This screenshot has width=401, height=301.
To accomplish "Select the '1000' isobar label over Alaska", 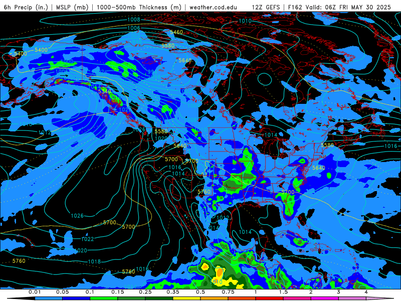I will pyautogui.click(x=67, y=61).
